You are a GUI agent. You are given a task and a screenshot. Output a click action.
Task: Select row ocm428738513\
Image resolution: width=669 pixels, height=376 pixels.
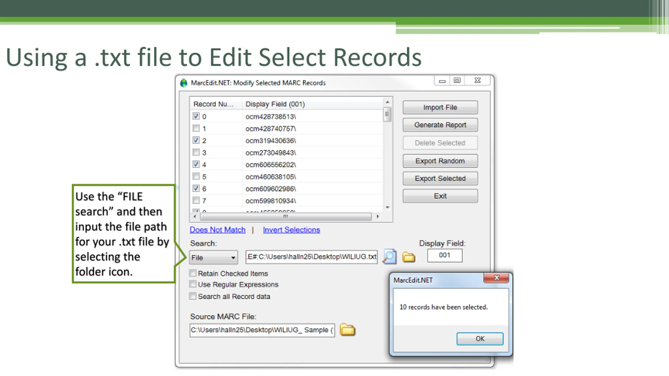287,116
